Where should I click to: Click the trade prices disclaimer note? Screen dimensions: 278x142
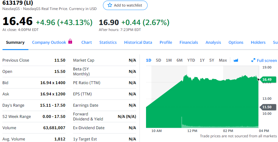[238, 136]
